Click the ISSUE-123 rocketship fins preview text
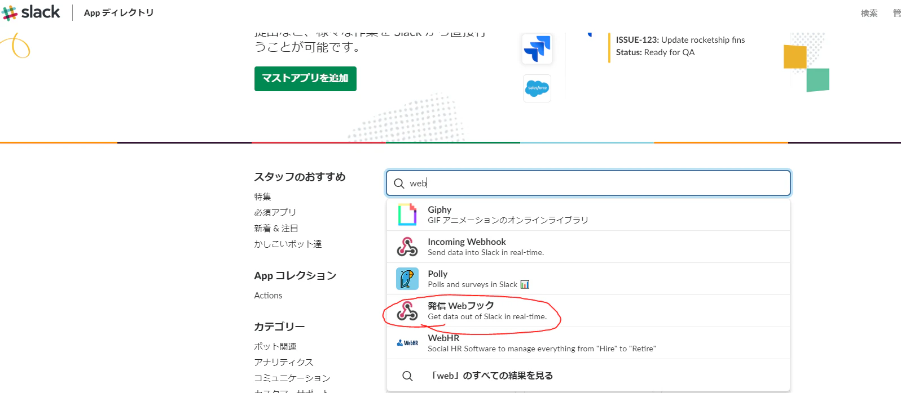901x393 pixels. pyautogui.click(x=680, y=40)
